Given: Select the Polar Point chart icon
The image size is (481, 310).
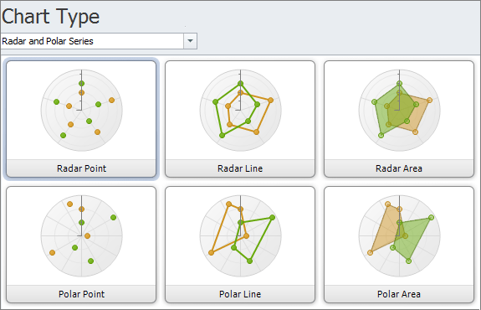Looking at the screenshot, I should coord(82,236).
